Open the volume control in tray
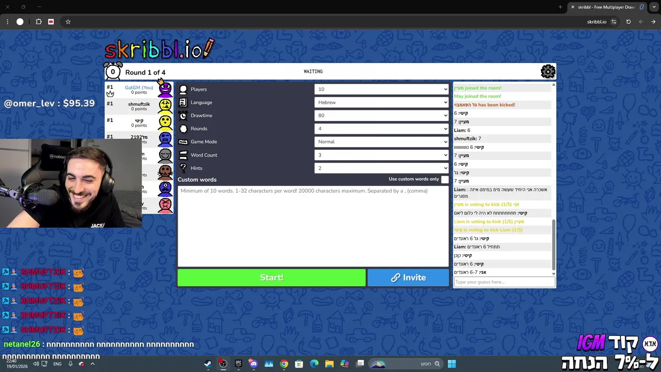Viewport: 661px width, 372px height. tap(36, 364)
